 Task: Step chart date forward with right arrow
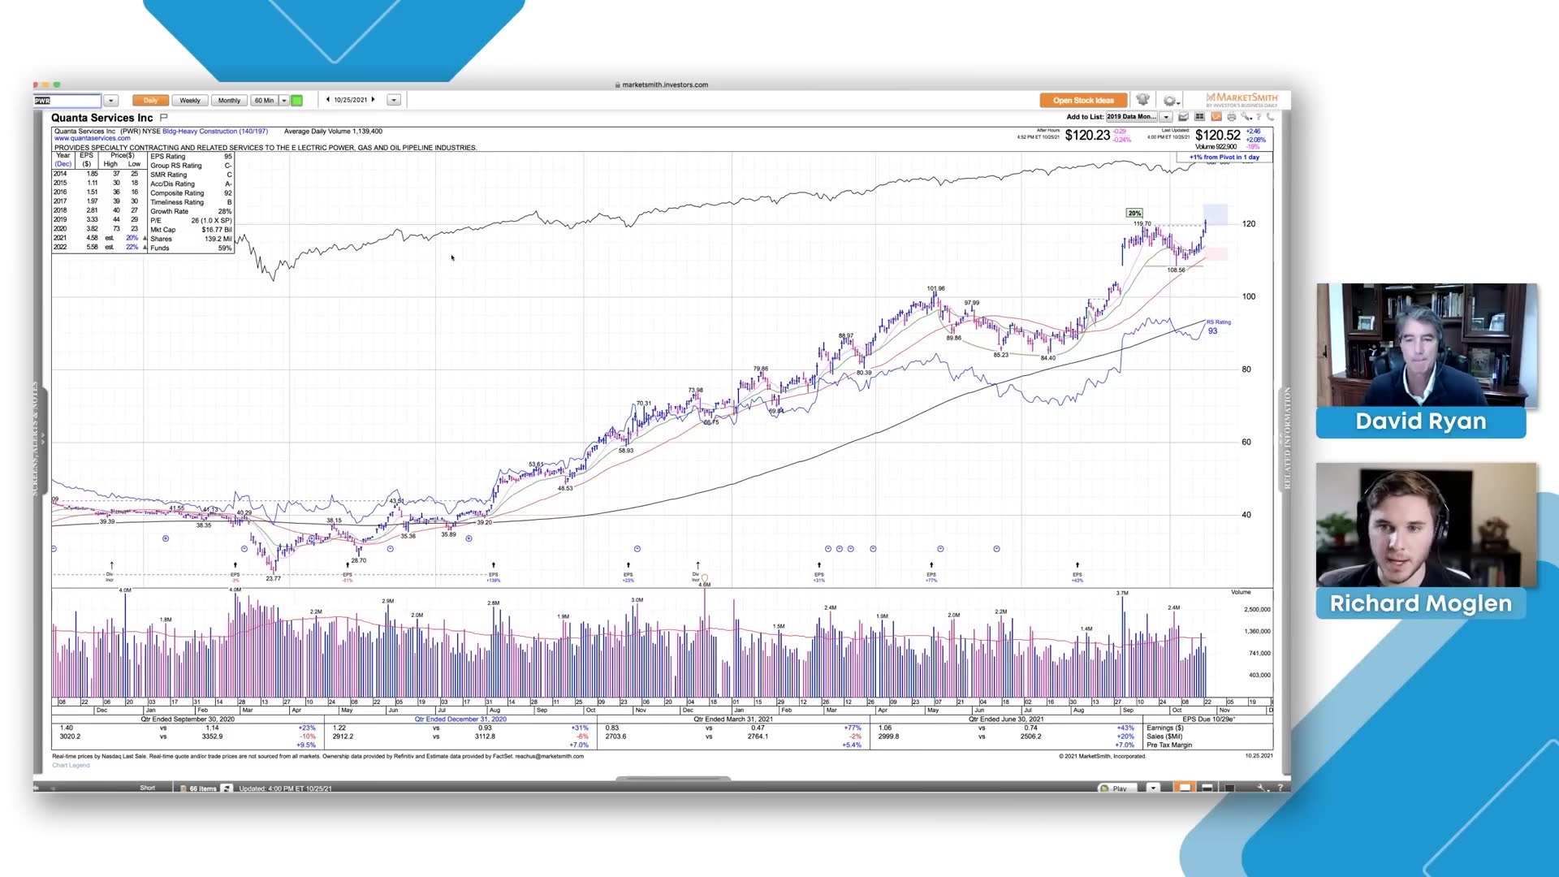coord(374,100)
